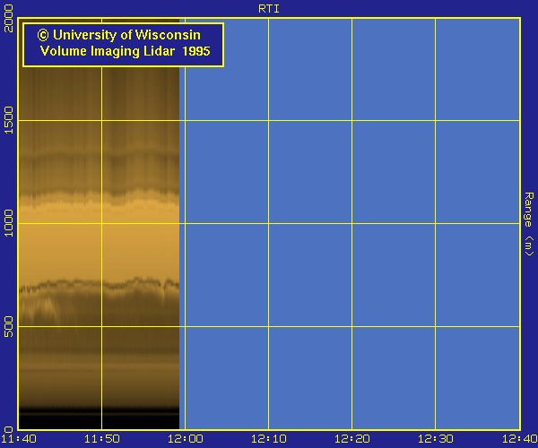
Task: Click the 11:50 time axis label
Action: 102,439
